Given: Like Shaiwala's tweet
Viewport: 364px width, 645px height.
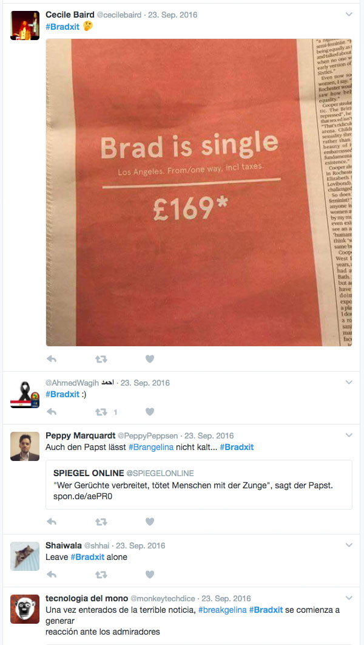Looking at the screenshot, I should (x=150, y=575).
